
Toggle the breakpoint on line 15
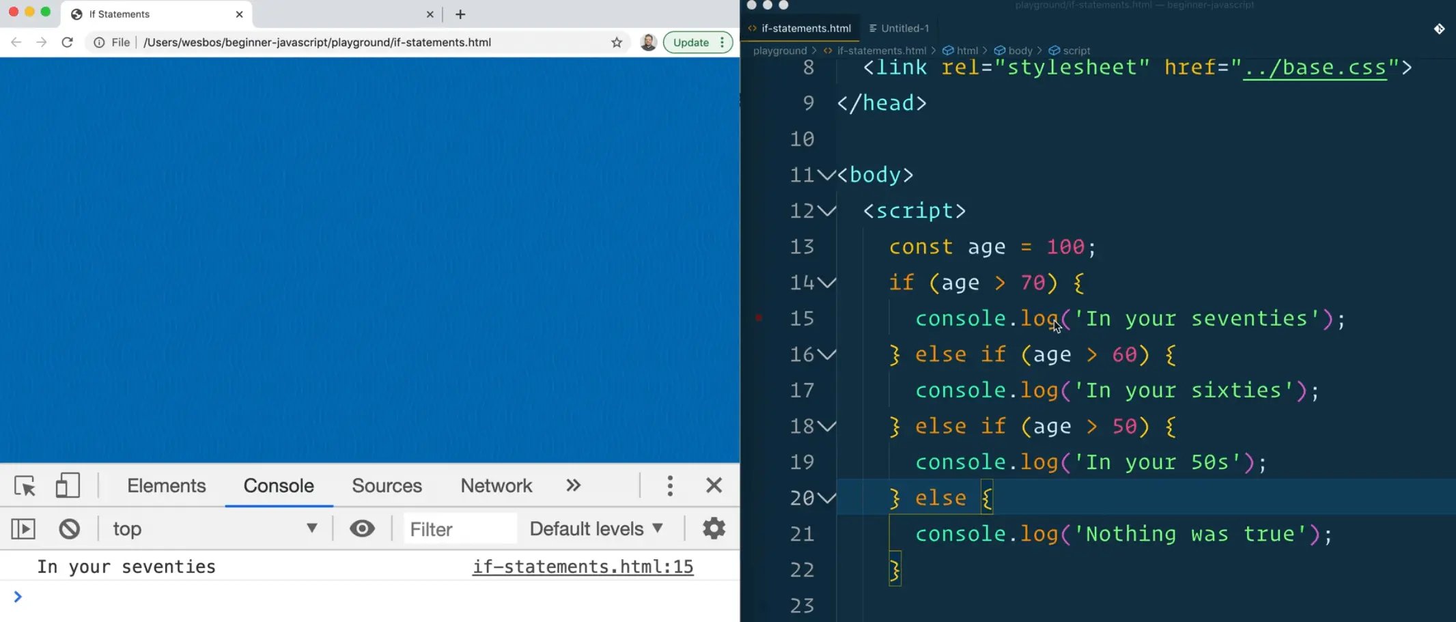point(758,317)
